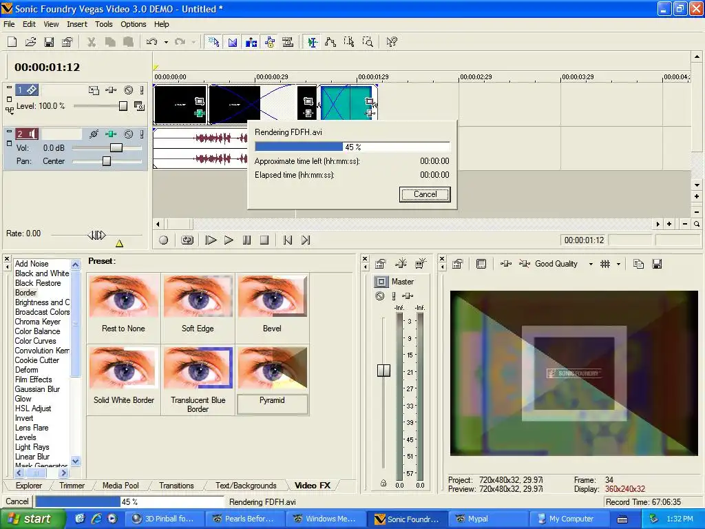
Task: Cancel rendering in the dialog
Action: click(425, 194)
